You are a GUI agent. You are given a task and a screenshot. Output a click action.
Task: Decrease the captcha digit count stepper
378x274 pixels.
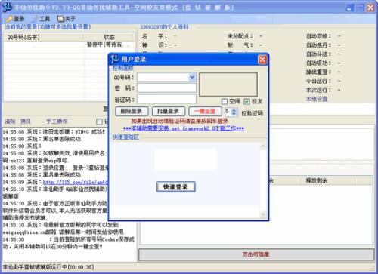234,114
